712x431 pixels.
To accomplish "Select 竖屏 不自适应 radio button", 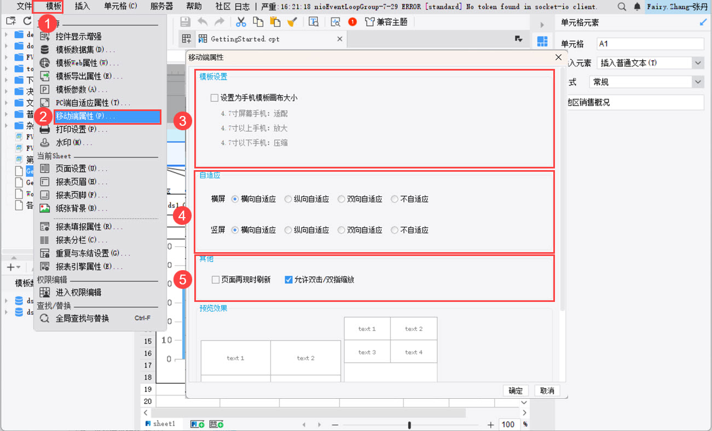I will [x=395, y=230].
